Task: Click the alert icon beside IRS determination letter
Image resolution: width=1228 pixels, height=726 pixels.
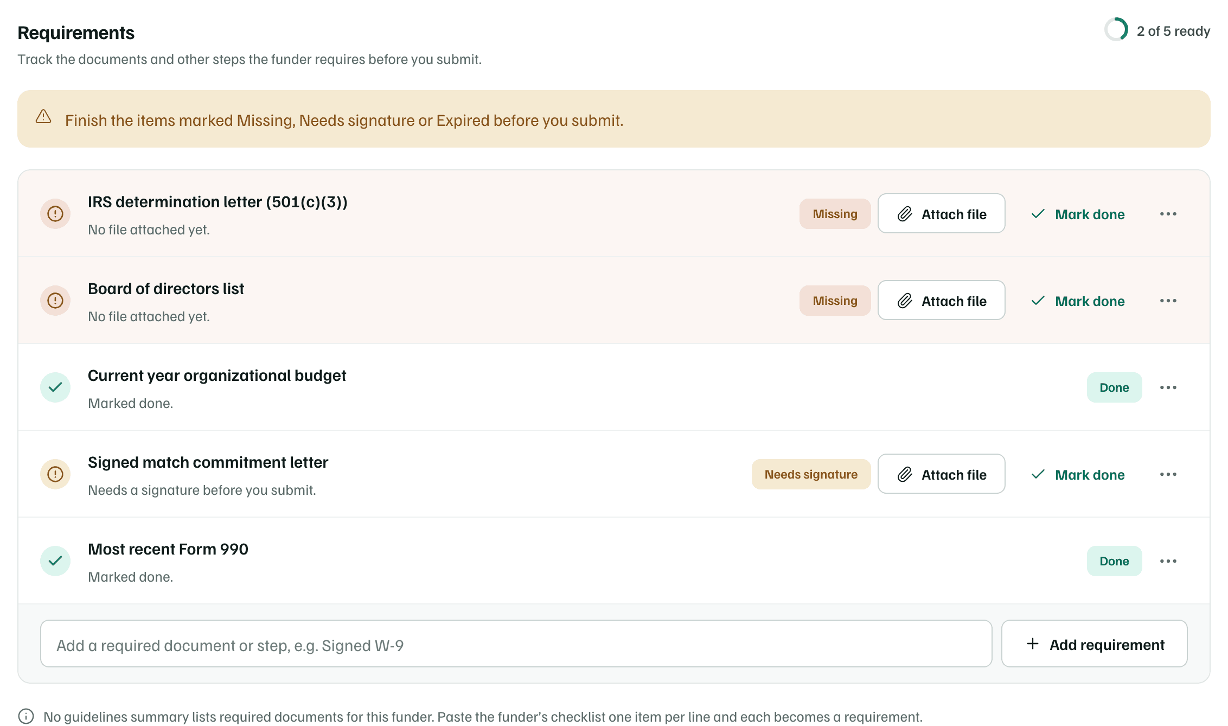Action: [55, 214]
